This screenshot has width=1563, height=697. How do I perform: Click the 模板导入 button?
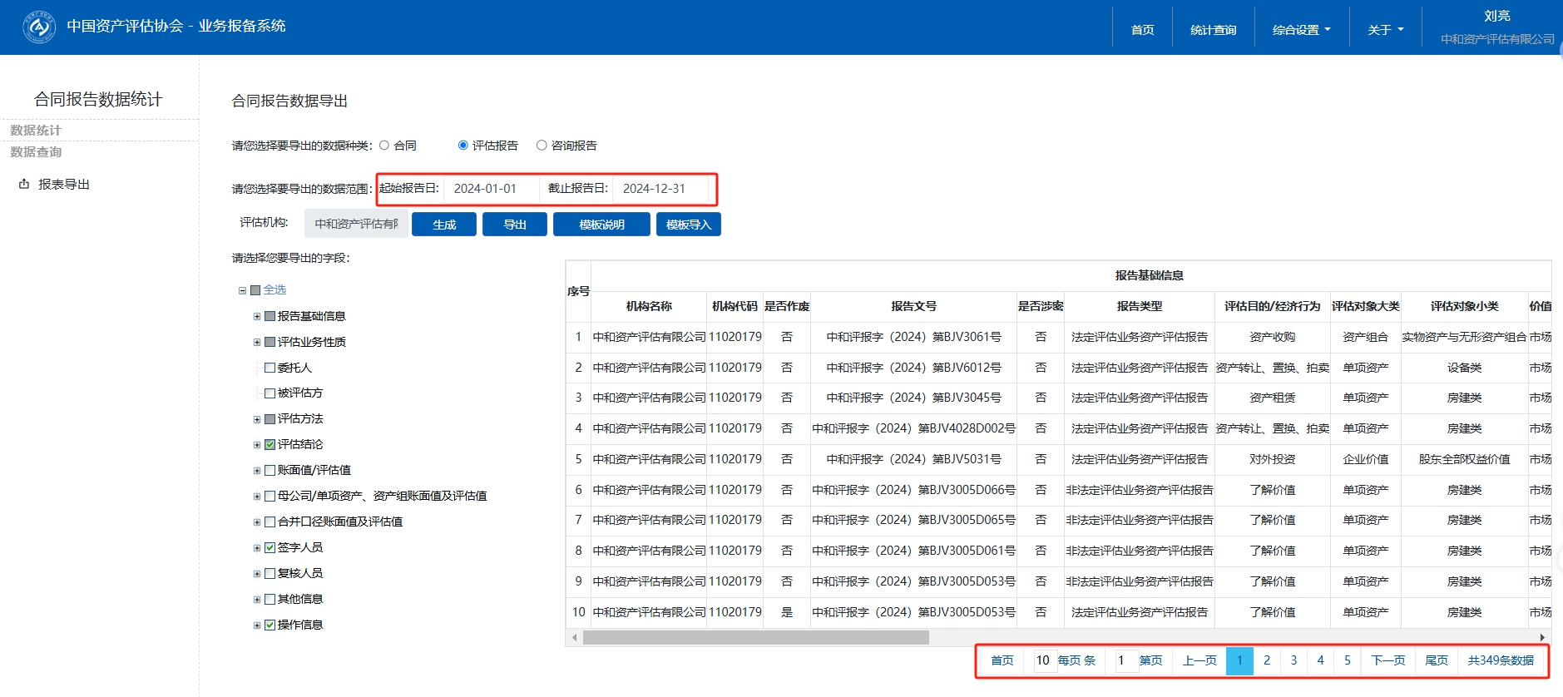click(x=688, y=225)
